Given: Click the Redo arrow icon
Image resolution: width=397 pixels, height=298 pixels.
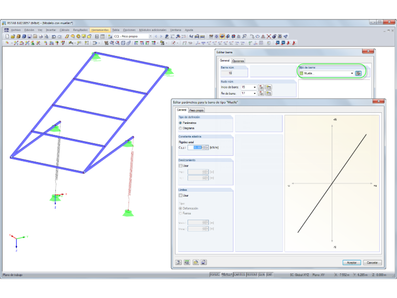Looking at the screenshot, I should [x=60, y=36].
